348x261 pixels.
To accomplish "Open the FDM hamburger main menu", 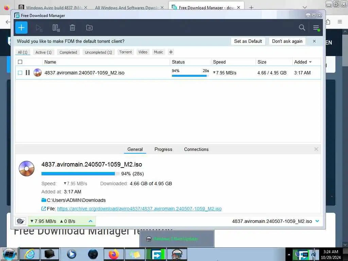I will click(316, 28).
